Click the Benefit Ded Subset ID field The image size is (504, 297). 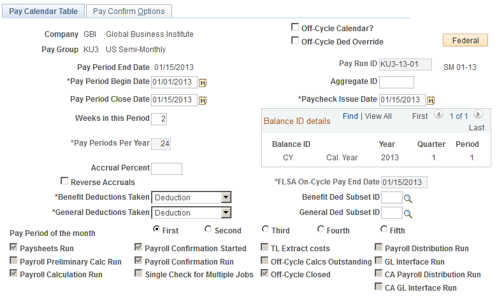(391, 197)
